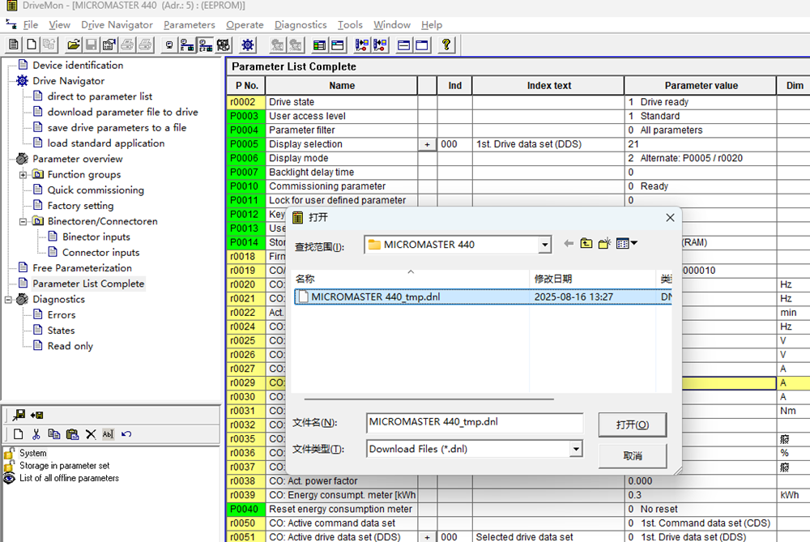Click the padlock icon beside Storage in parameter set

coord(9,466)
